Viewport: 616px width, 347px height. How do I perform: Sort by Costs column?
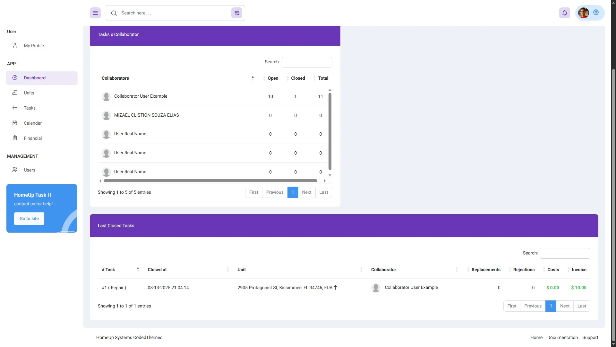tap(551, 270)
